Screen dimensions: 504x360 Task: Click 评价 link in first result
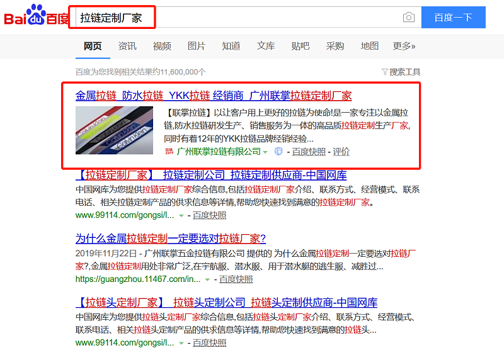tap(341, 152)
